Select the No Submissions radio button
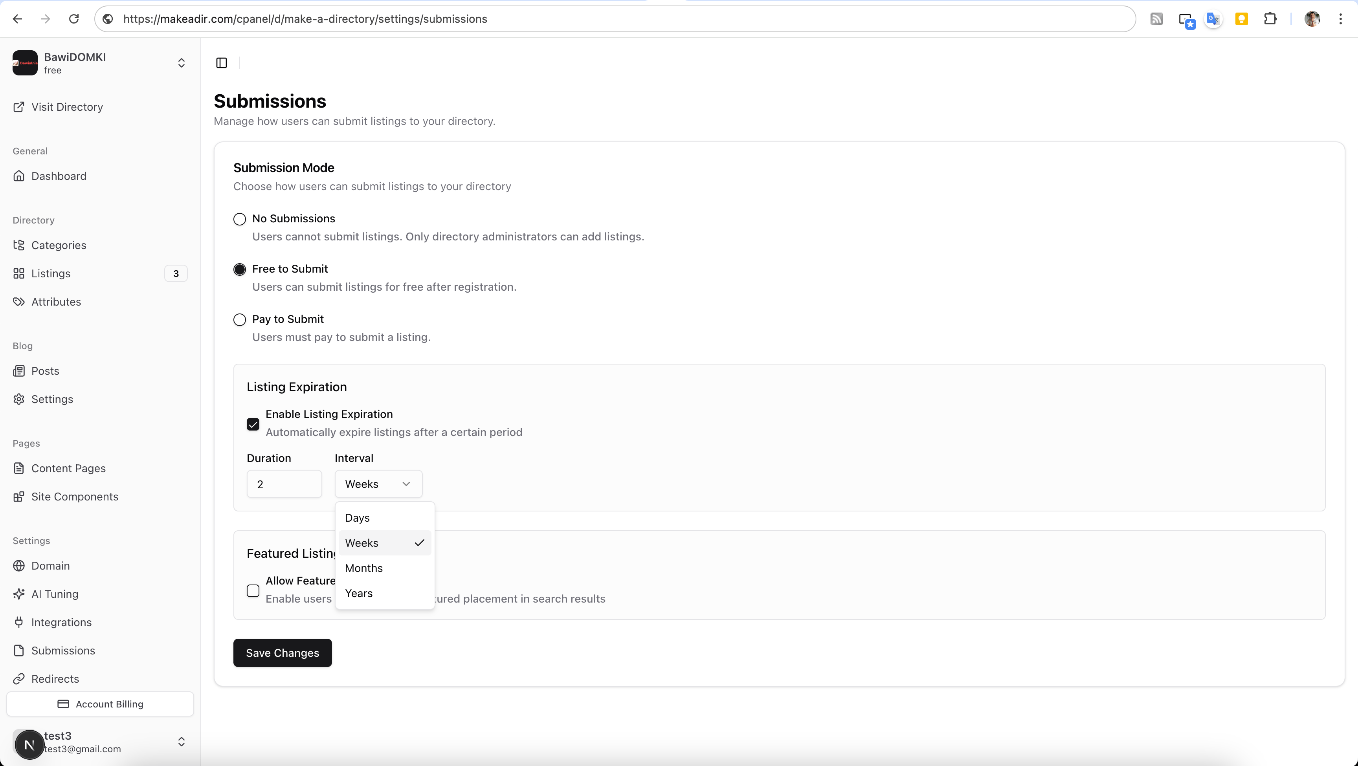This screenshot has width=1358, height=766. tap(239, 219)
